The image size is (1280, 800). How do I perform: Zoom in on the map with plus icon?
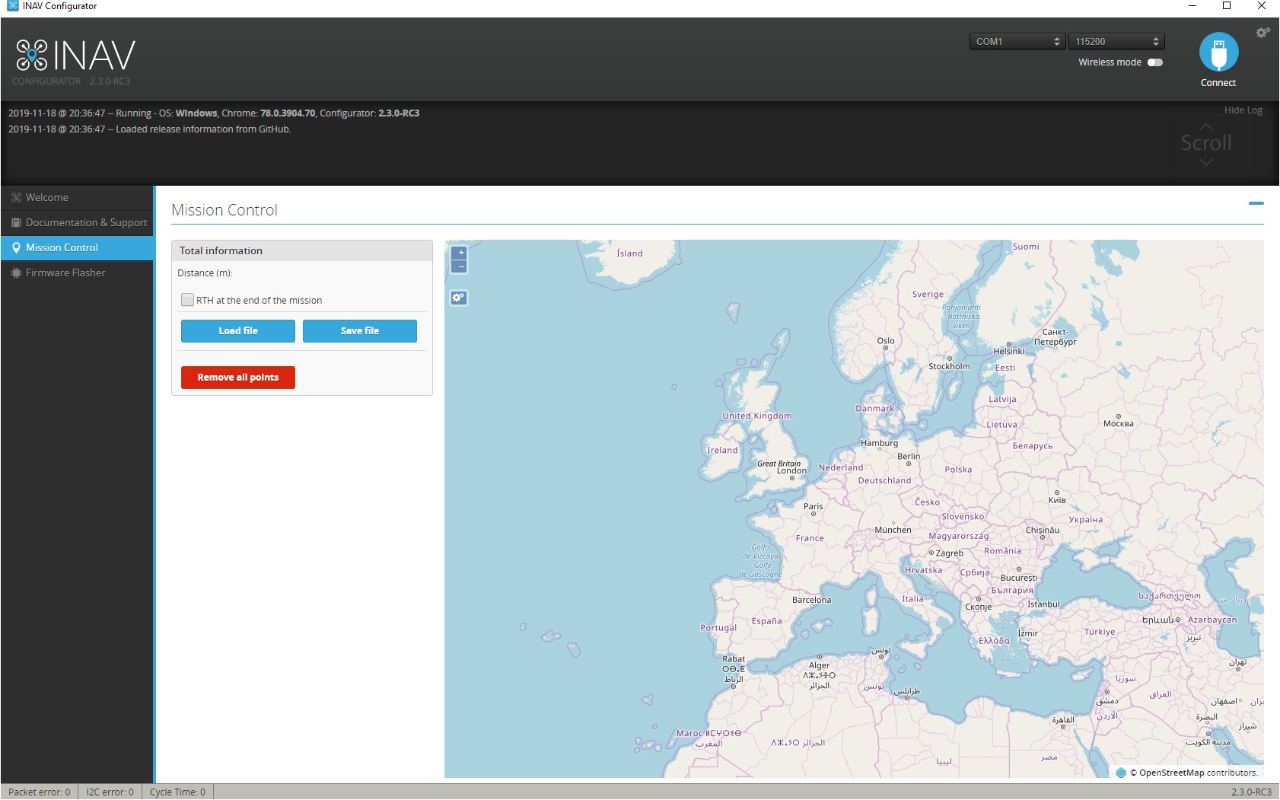pos(460,251)
